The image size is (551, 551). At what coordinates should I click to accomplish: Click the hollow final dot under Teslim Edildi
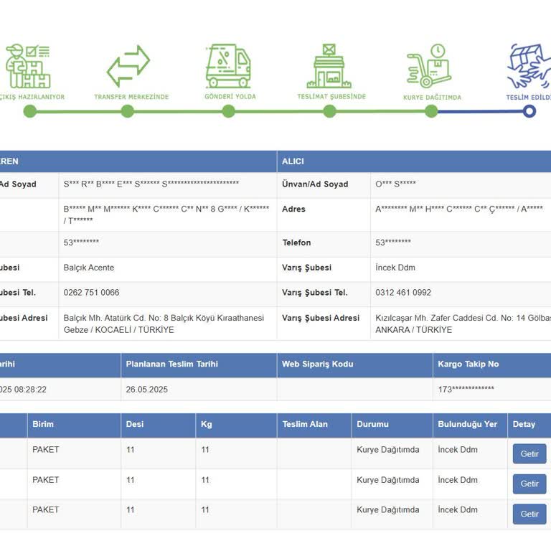click(x=529, y=111)
